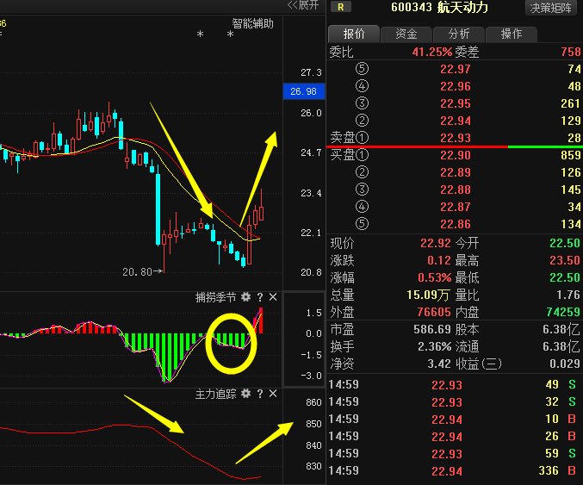The height and width of the screenshot is (485, 583).
Task: Click buy level 2 price 22.89
Action: coord(456,172)
